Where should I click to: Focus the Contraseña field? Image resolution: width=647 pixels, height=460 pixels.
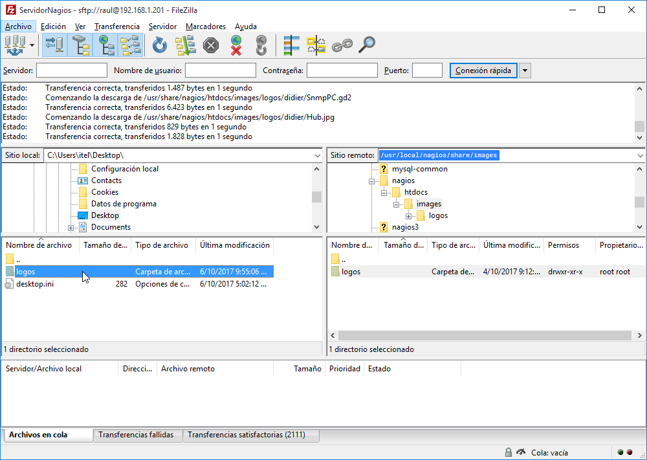[x=342, y=71]
